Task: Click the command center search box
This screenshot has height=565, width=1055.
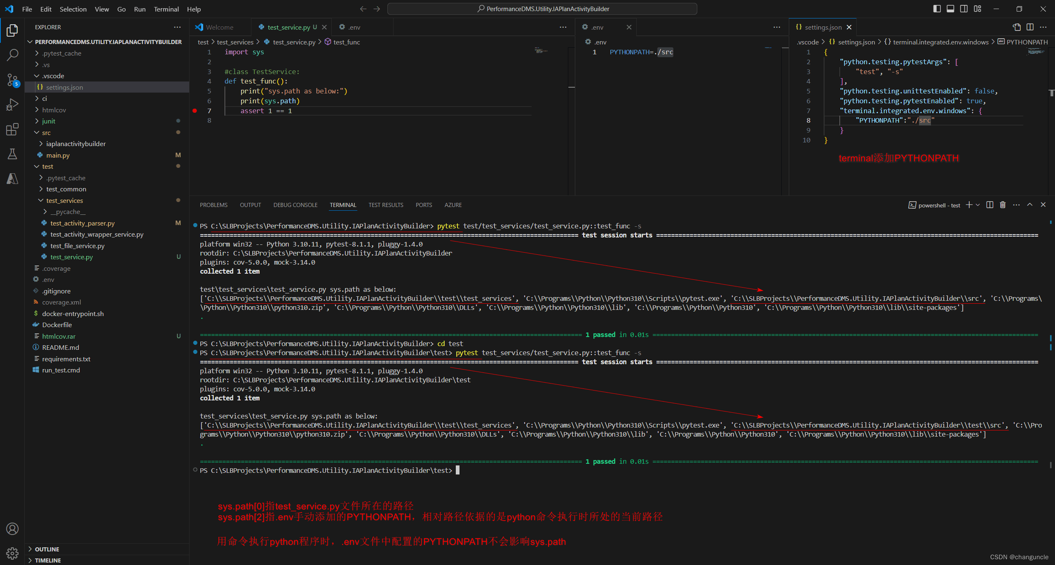Action: pos(542,9)
